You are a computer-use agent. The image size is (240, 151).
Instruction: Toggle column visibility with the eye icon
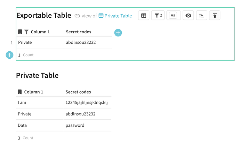point(188,15)
